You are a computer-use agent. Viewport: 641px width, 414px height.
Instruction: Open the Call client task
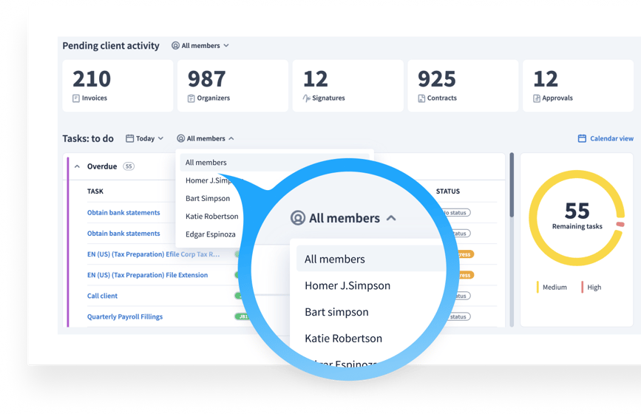point(102,296)
